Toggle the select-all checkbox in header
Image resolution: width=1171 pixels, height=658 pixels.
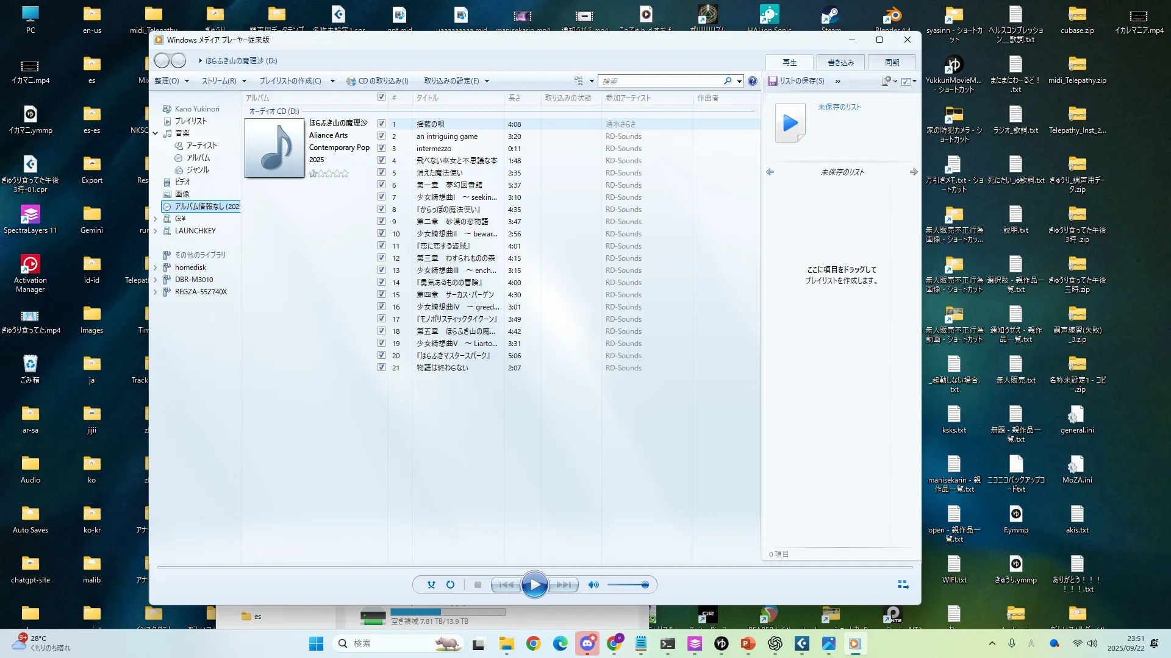381,97
